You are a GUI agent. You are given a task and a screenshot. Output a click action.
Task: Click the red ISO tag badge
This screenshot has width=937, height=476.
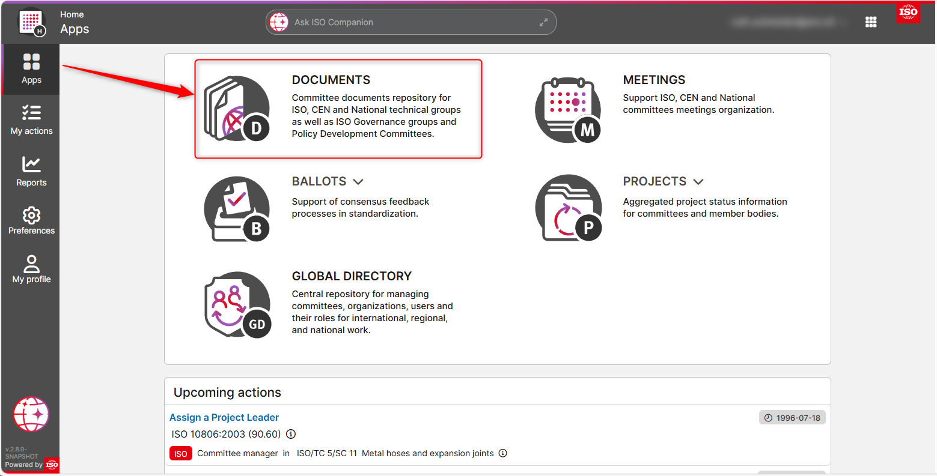pos(181,454)
